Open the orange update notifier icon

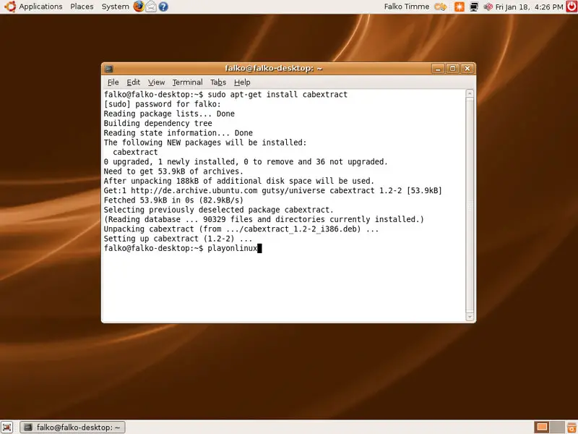[460, 7]
